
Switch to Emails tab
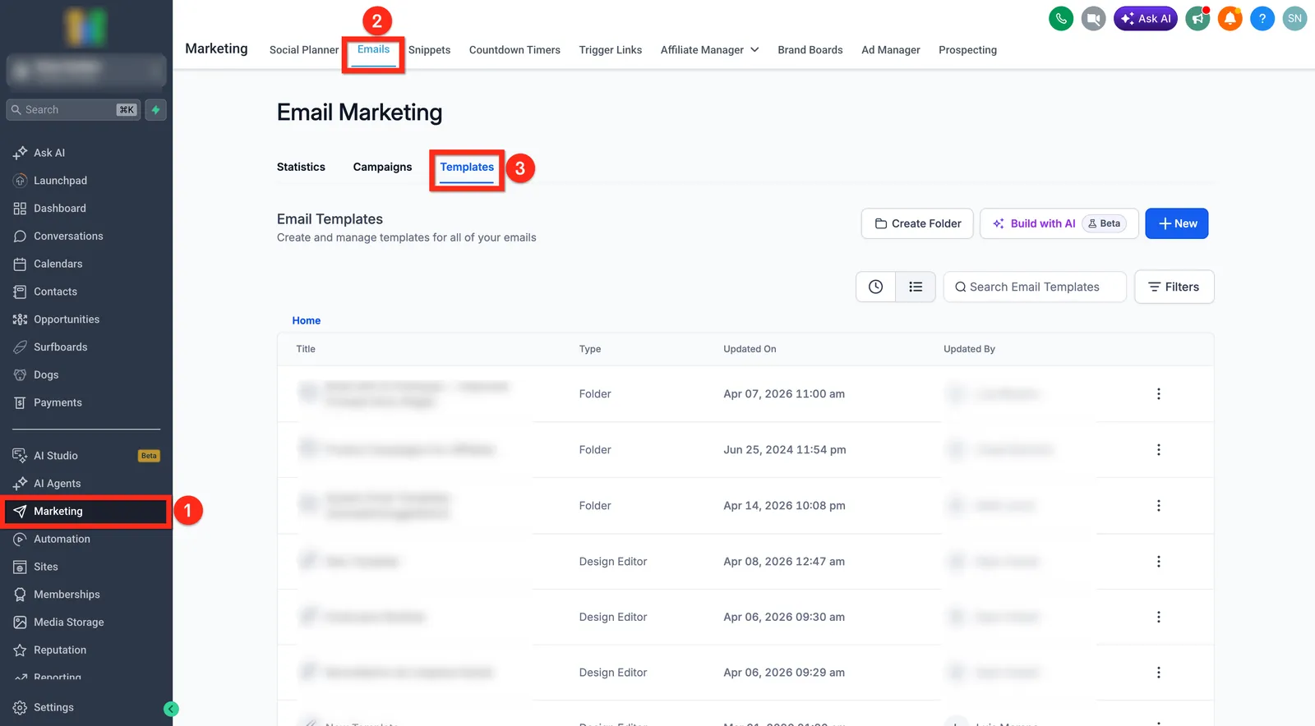click(373, 49)
